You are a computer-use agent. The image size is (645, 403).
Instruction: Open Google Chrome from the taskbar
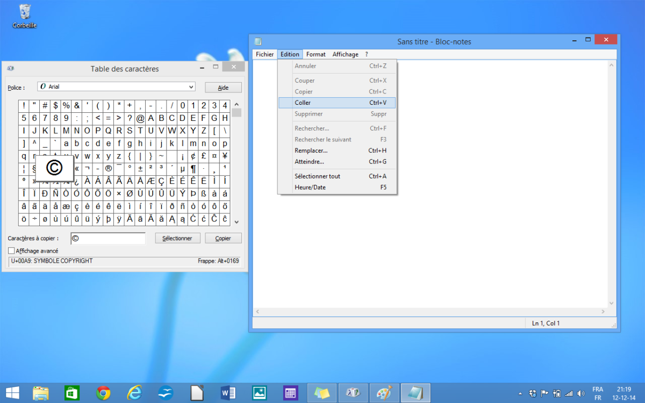tap(103, 393)
